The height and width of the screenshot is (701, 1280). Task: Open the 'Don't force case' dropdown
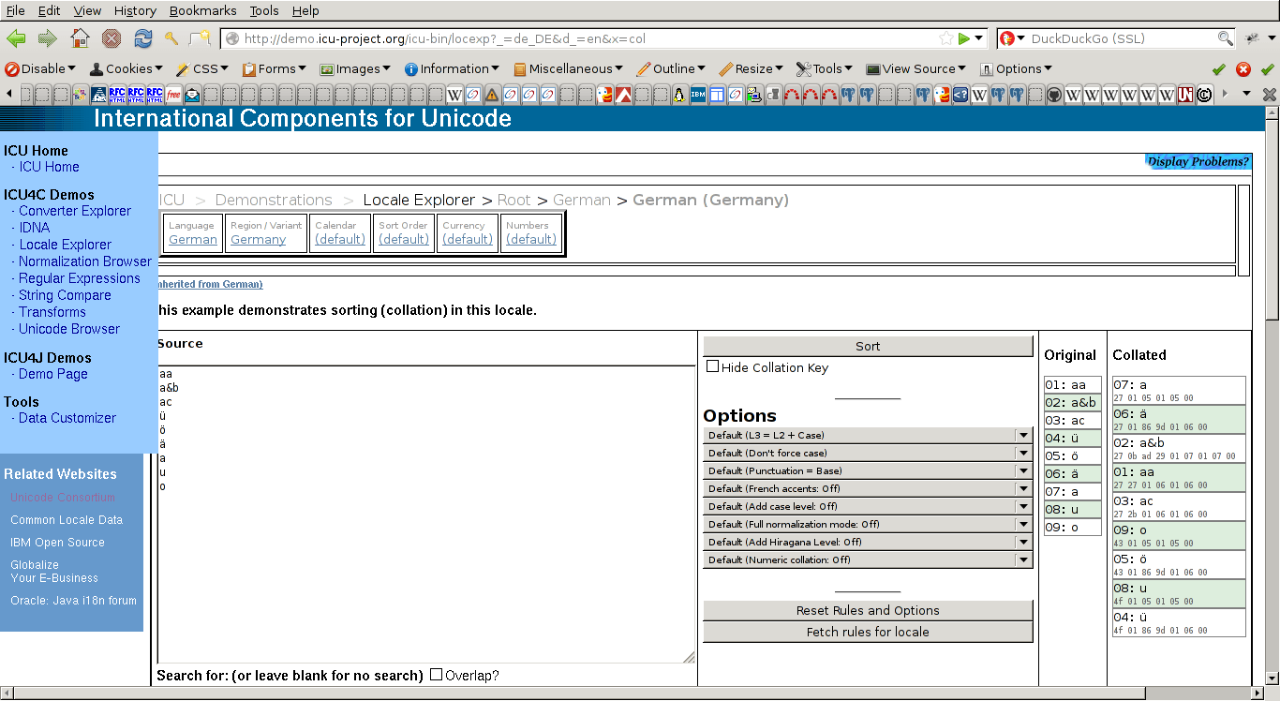[868, 453]
